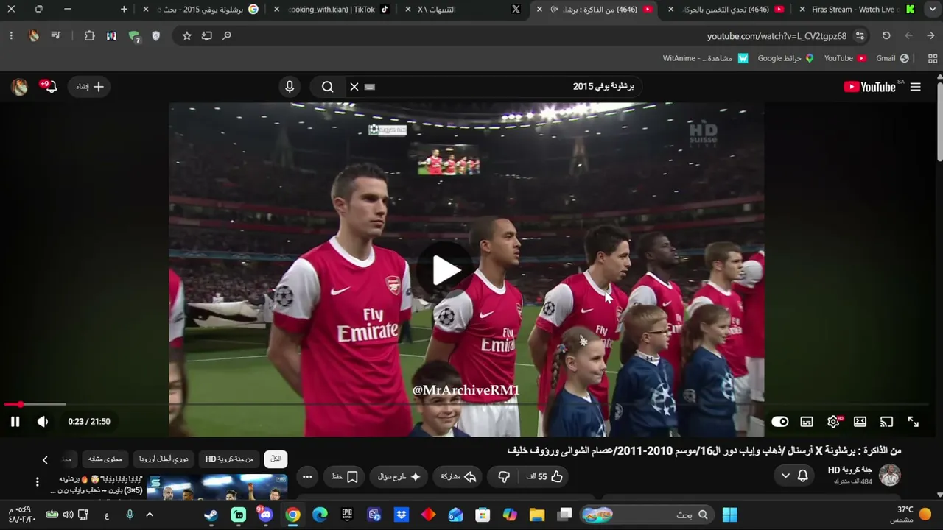Image resolution: width=943 pixels, height=530 pixels.
Task: Turn on subtitles/captions in the player
Action: point(807,422)
